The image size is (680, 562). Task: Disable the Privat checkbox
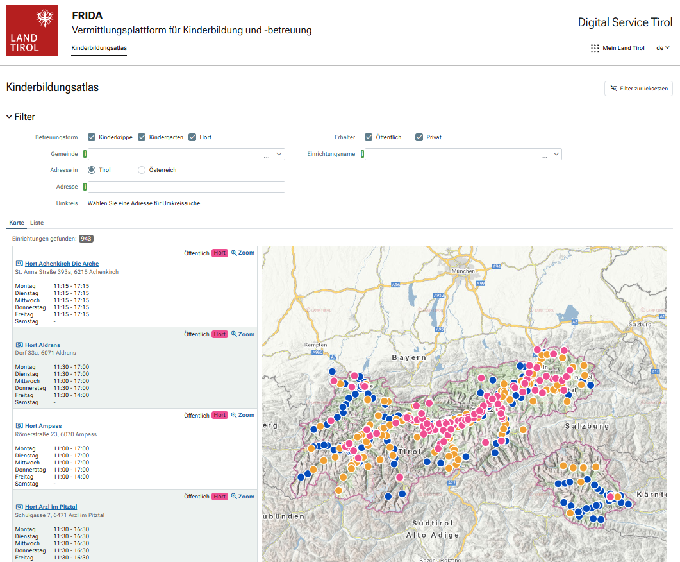[x=419, y=137]
